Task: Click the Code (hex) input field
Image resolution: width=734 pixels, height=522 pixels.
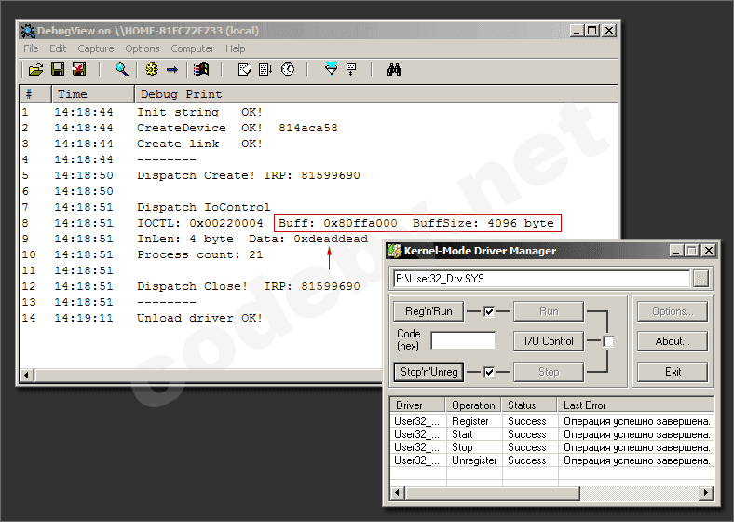Action: tap(463, 341)
